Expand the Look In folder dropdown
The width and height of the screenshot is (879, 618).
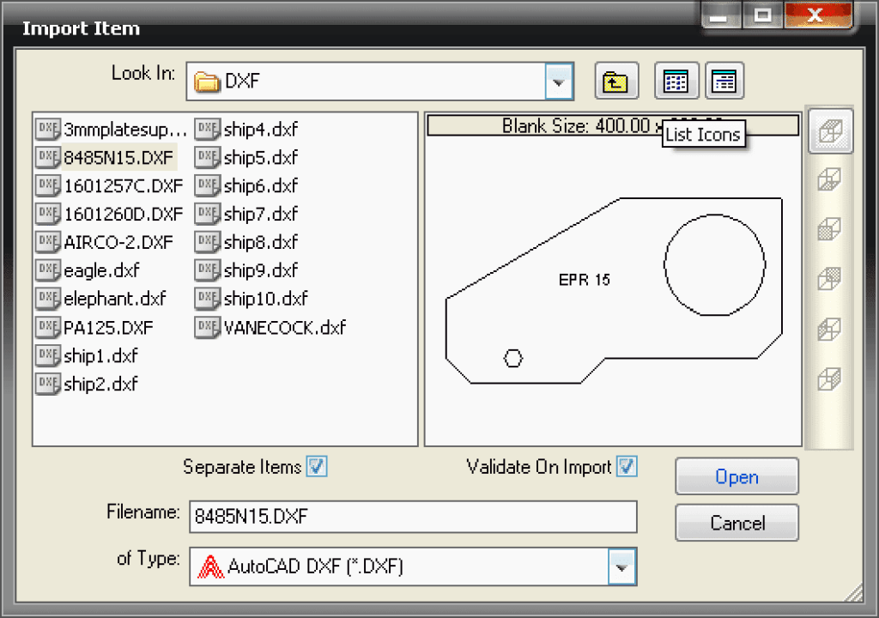pos(559,82)
